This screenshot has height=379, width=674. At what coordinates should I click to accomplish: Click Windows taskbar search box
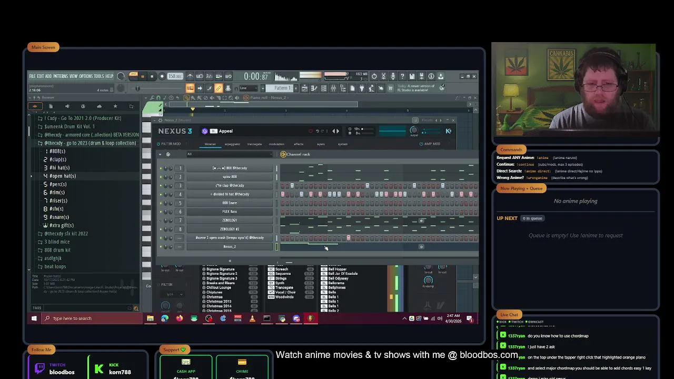pyautogui.click(x=91, y=318)
